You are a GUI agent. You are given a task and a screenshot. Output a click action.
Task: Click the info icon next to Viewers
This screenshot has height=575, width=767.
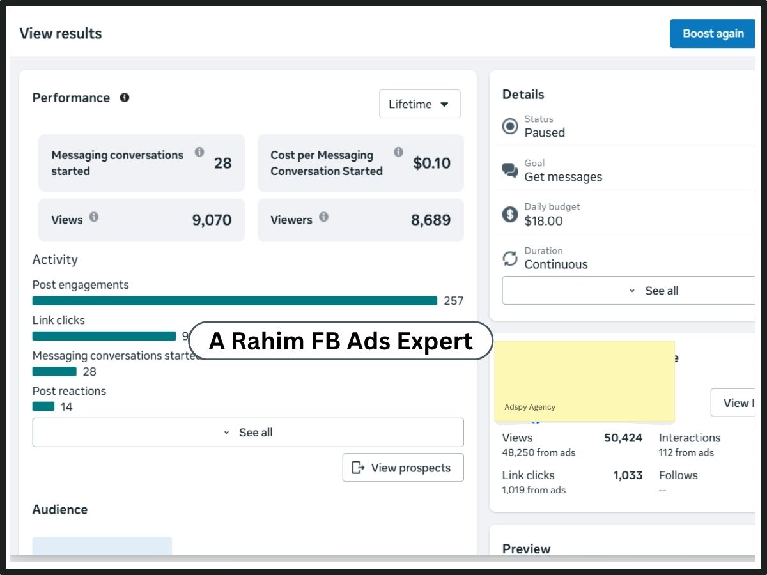click(323, 217)
